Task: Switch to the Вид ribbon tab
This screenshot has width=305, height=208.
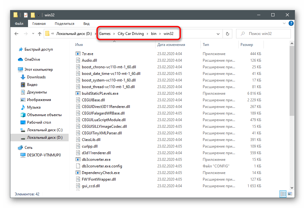Action: [x=86, y=24]
